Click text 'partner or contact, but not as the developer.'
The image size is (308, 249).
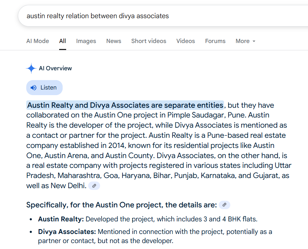[x=106, y=241]
